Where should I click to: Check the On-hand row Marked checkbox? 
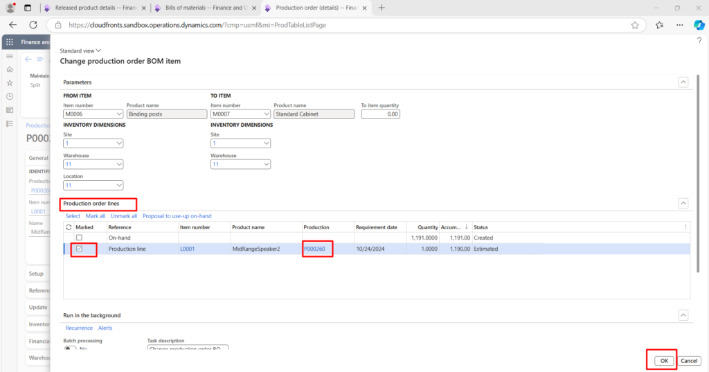[79, 238]
